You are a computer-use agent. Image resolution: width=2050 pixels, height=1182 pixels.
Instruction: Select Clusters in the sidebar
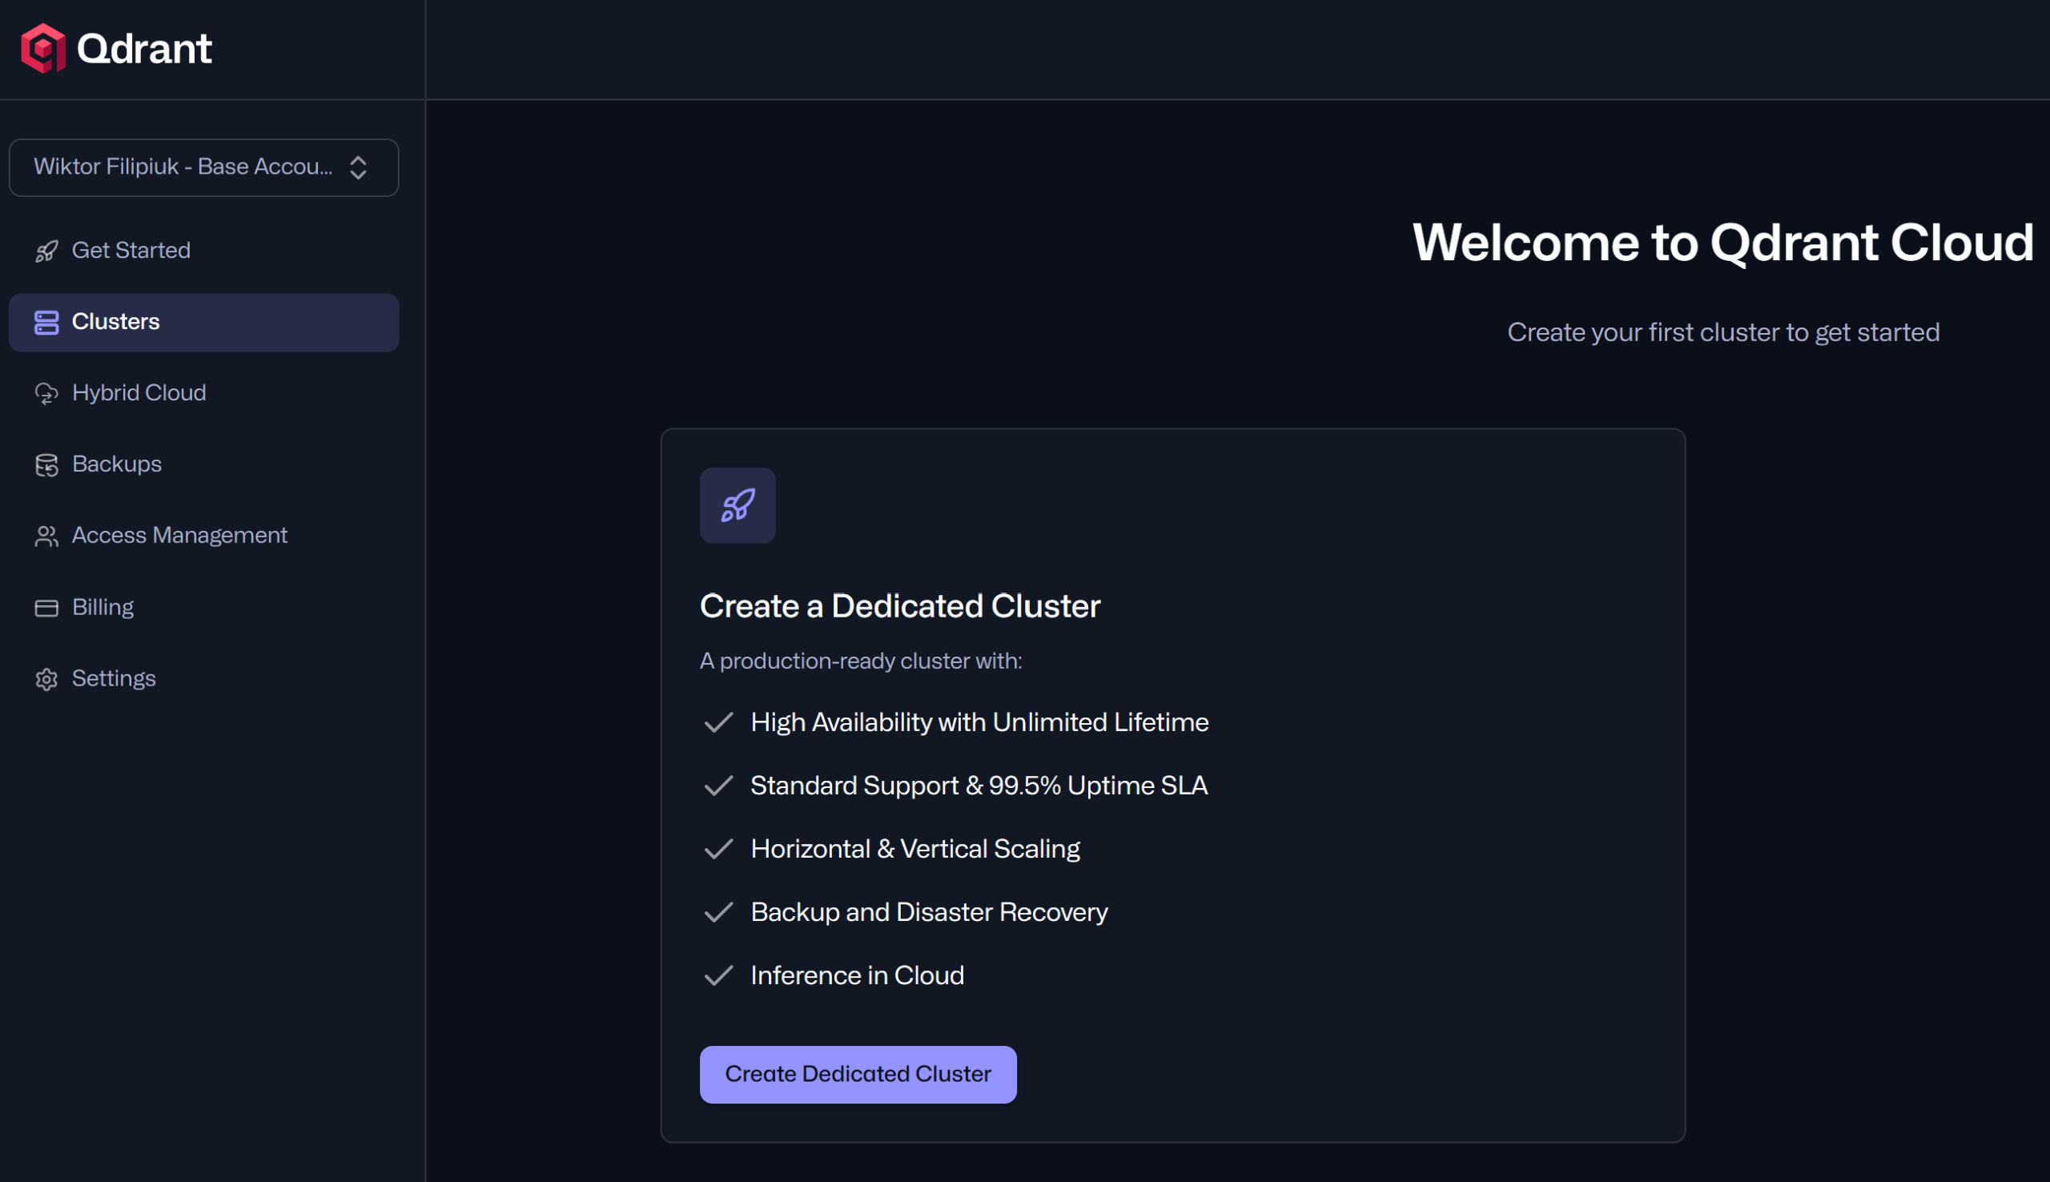coord(203,322)
